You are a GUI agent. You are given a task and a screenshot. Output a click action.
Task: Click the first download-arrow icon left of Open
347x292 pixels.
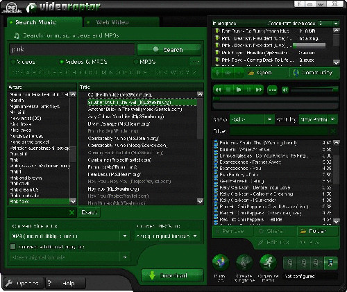point(217,73)
